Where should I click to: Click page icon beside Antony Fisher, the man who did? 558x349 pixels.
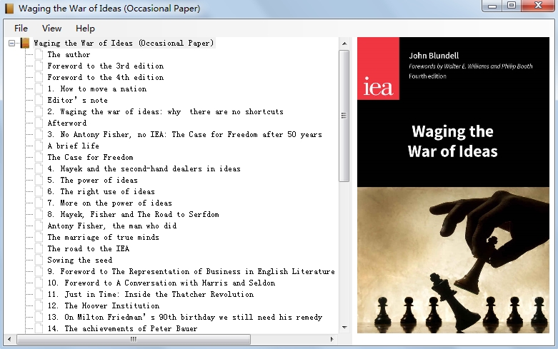coord(39,226)
